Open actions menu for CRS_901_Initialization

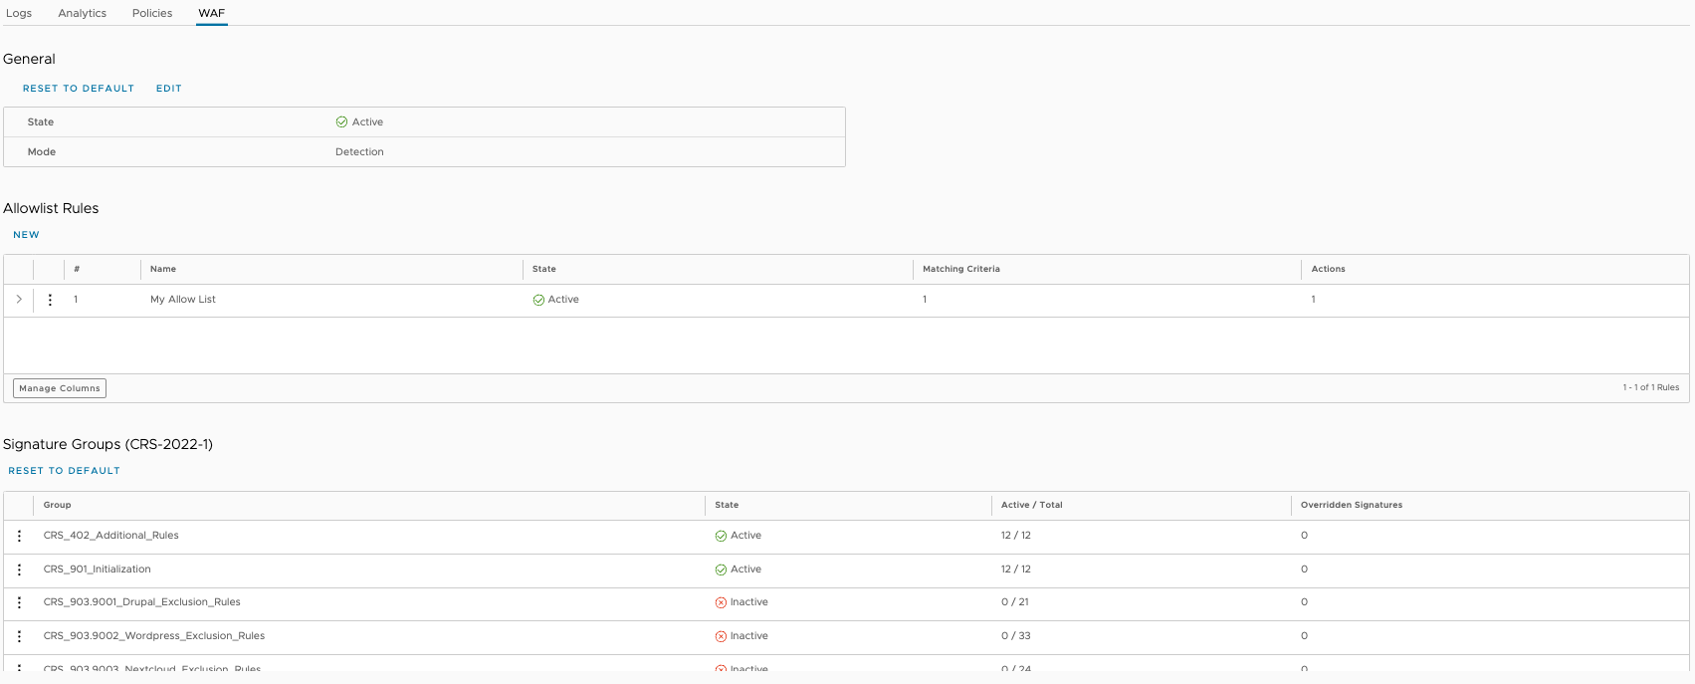(19, 570)
